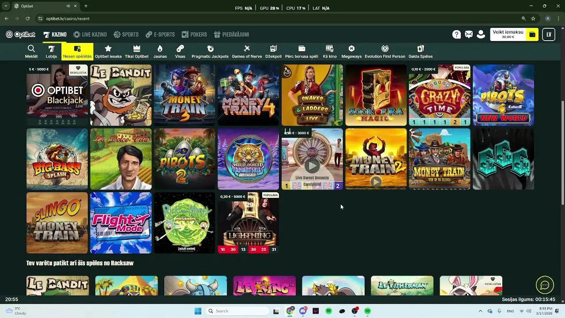Open Book of Ra Magic game
Image resolution: width=565 pixels, height=318 pixels.
pos(376,95)
